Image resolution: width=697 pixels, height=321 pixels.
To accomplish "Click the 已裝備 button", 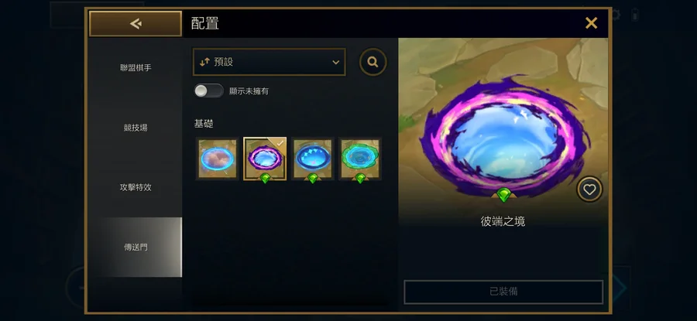I will coord(503,292).
